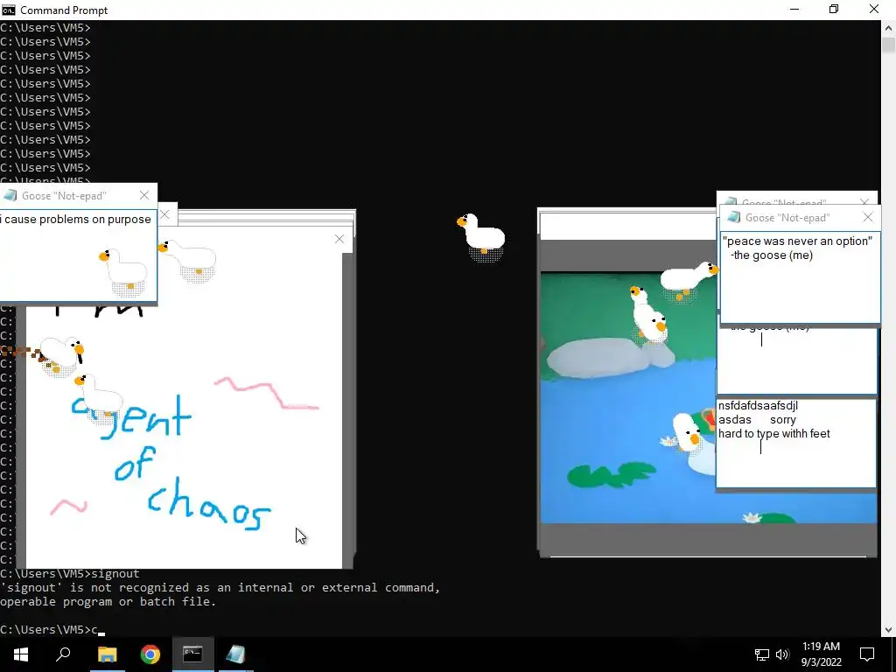Click the note icon on left Goose "Not-epad" title
Screen dimensions: 896x672
(10, 195)
